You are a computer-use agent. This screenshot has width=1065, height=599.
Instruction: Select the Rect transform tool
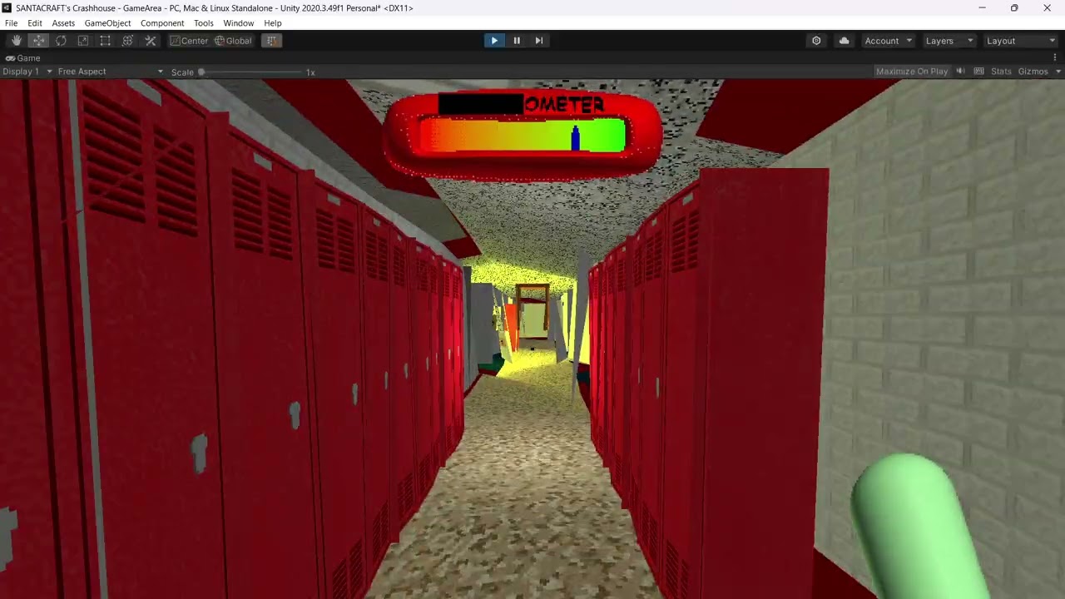[x=106, y=41]
